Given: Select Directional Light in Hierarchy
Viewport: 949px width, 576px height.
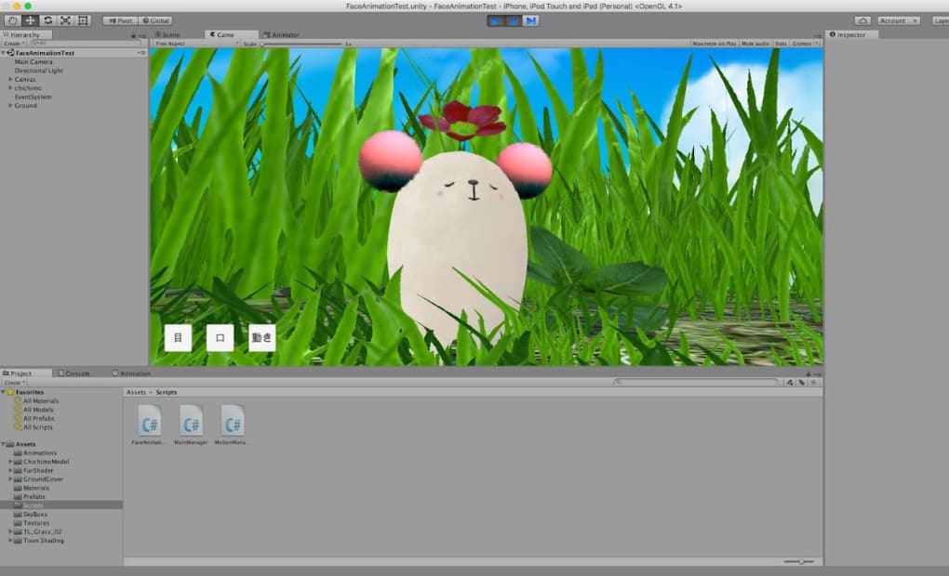Looking at the screenshot, I should tap(39, 71).
